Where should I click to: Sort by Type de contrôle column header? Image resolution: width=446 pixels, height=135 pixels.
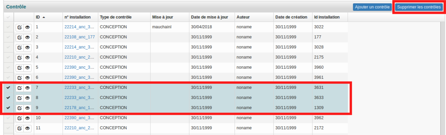[x=124, y=17]
